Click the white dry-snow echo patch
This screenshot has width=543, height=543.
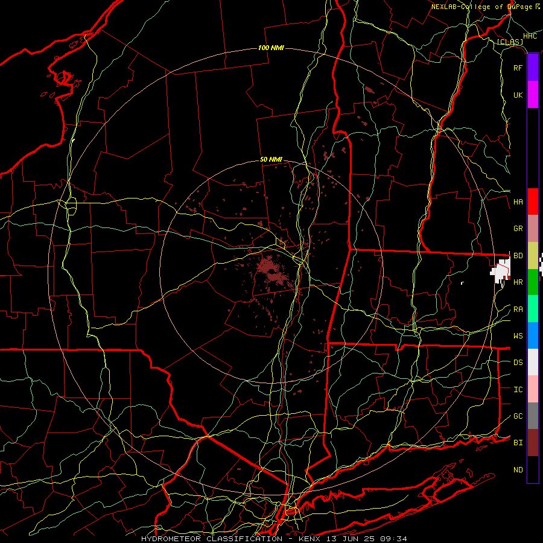click(x=500, y=273)
